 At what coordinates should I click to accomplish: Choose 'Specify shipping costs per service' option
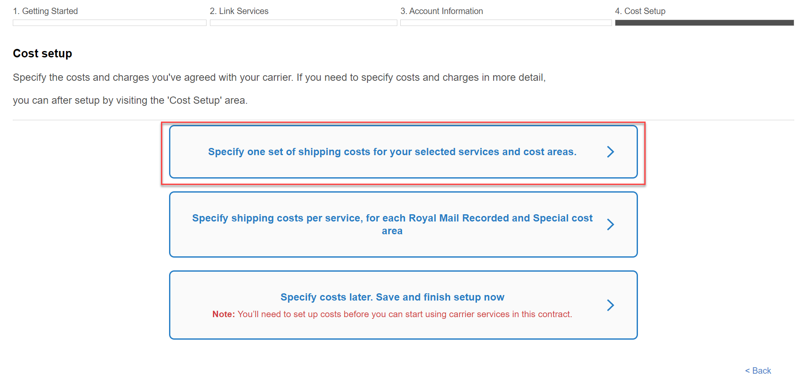[x=392, y=224]
